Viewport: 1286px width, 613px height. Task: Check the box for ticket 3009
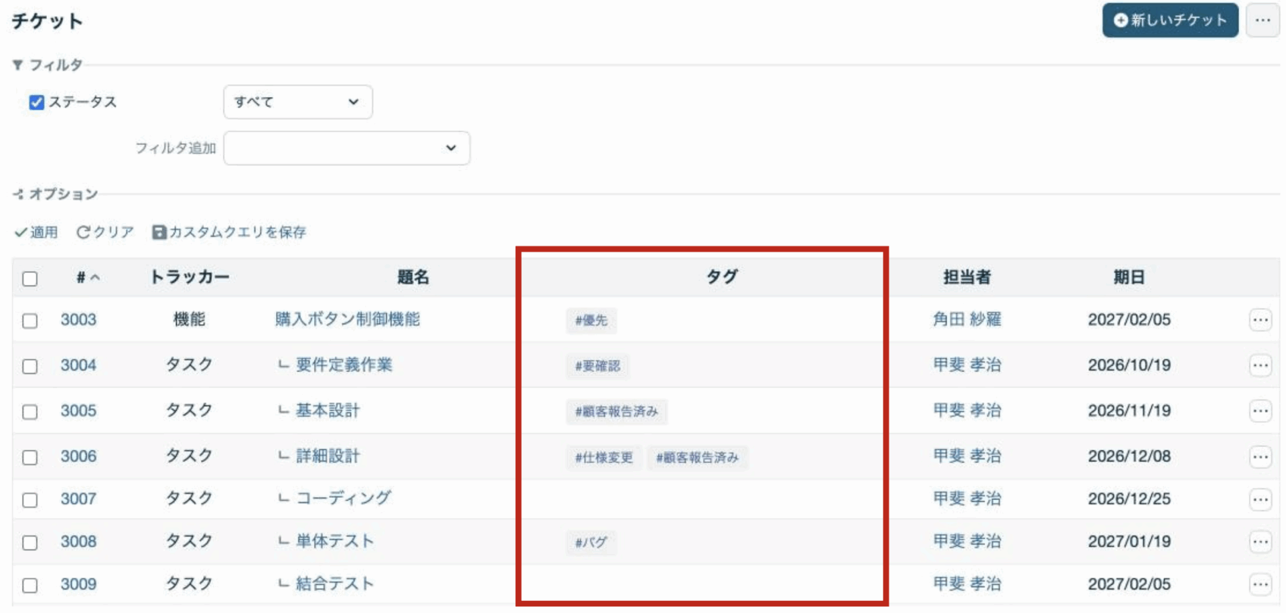pyautogui.click(x=29, y=585)
